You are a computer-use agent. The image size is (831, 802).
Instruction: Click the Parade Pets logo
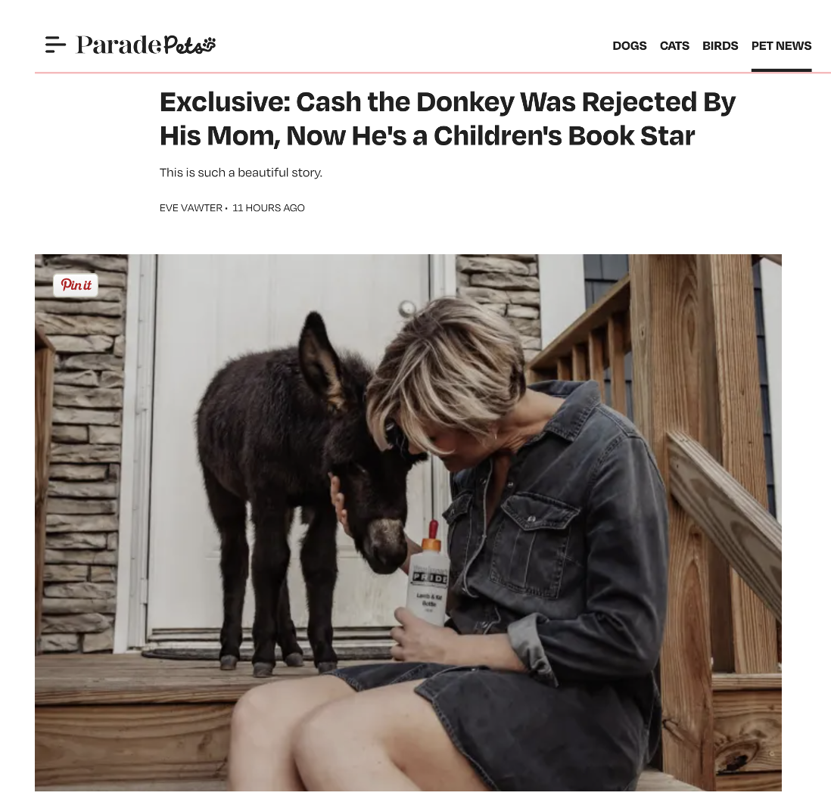tap(146, 45)
